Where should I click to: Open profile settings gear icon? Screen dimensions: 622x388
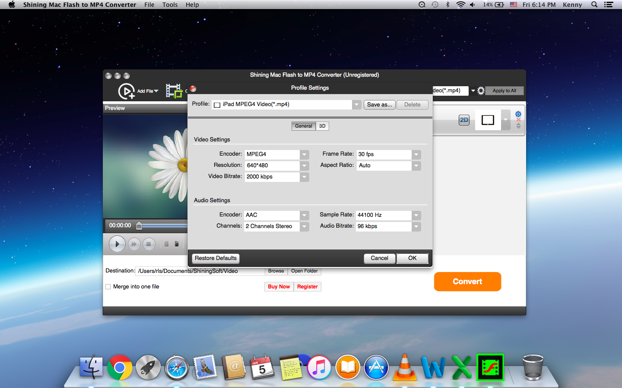(x=481, y=91)
